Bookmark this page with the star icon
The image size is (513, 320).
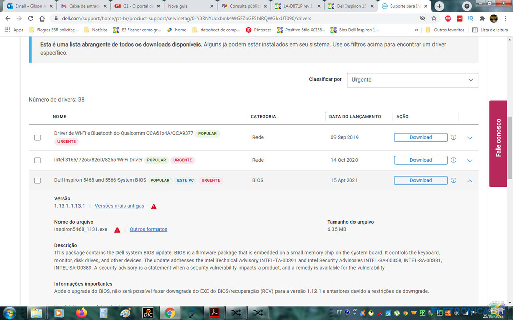click(x=434, y=18)
